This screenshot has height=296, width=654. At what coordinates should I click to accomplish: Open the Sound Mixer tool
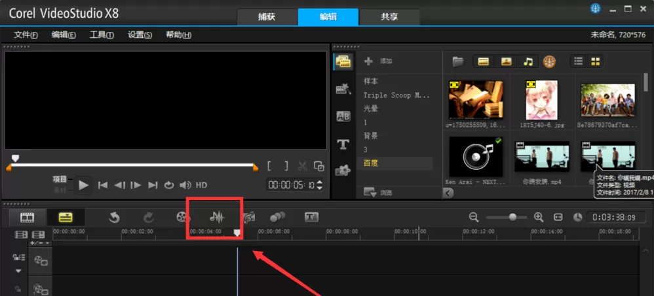pyautogui.click(x=217, y=217)
